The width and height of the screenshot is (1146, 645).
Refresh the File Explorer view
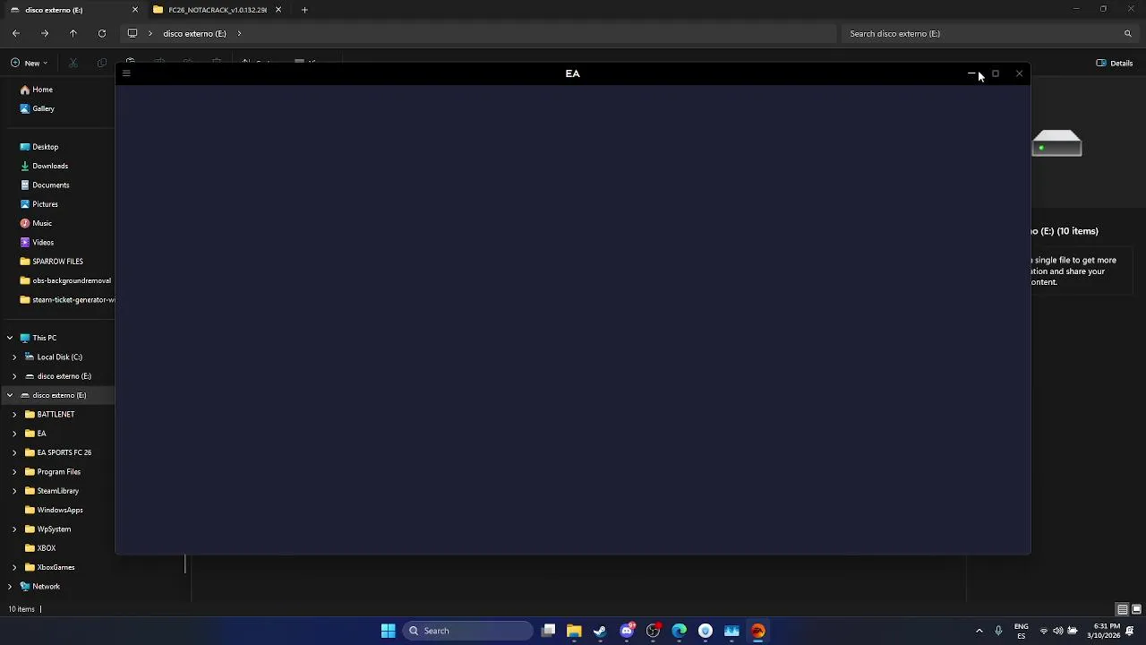[102, 33]
